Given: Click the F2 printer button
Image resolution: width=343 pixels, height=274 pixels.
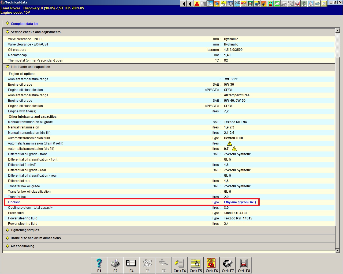Looking at the screenshot, I should click(115, 265).
